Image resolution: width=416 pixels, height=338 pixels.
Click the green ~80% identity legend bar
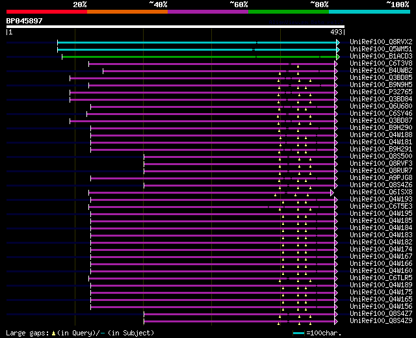pyautogui.click(x=289, y=12)
